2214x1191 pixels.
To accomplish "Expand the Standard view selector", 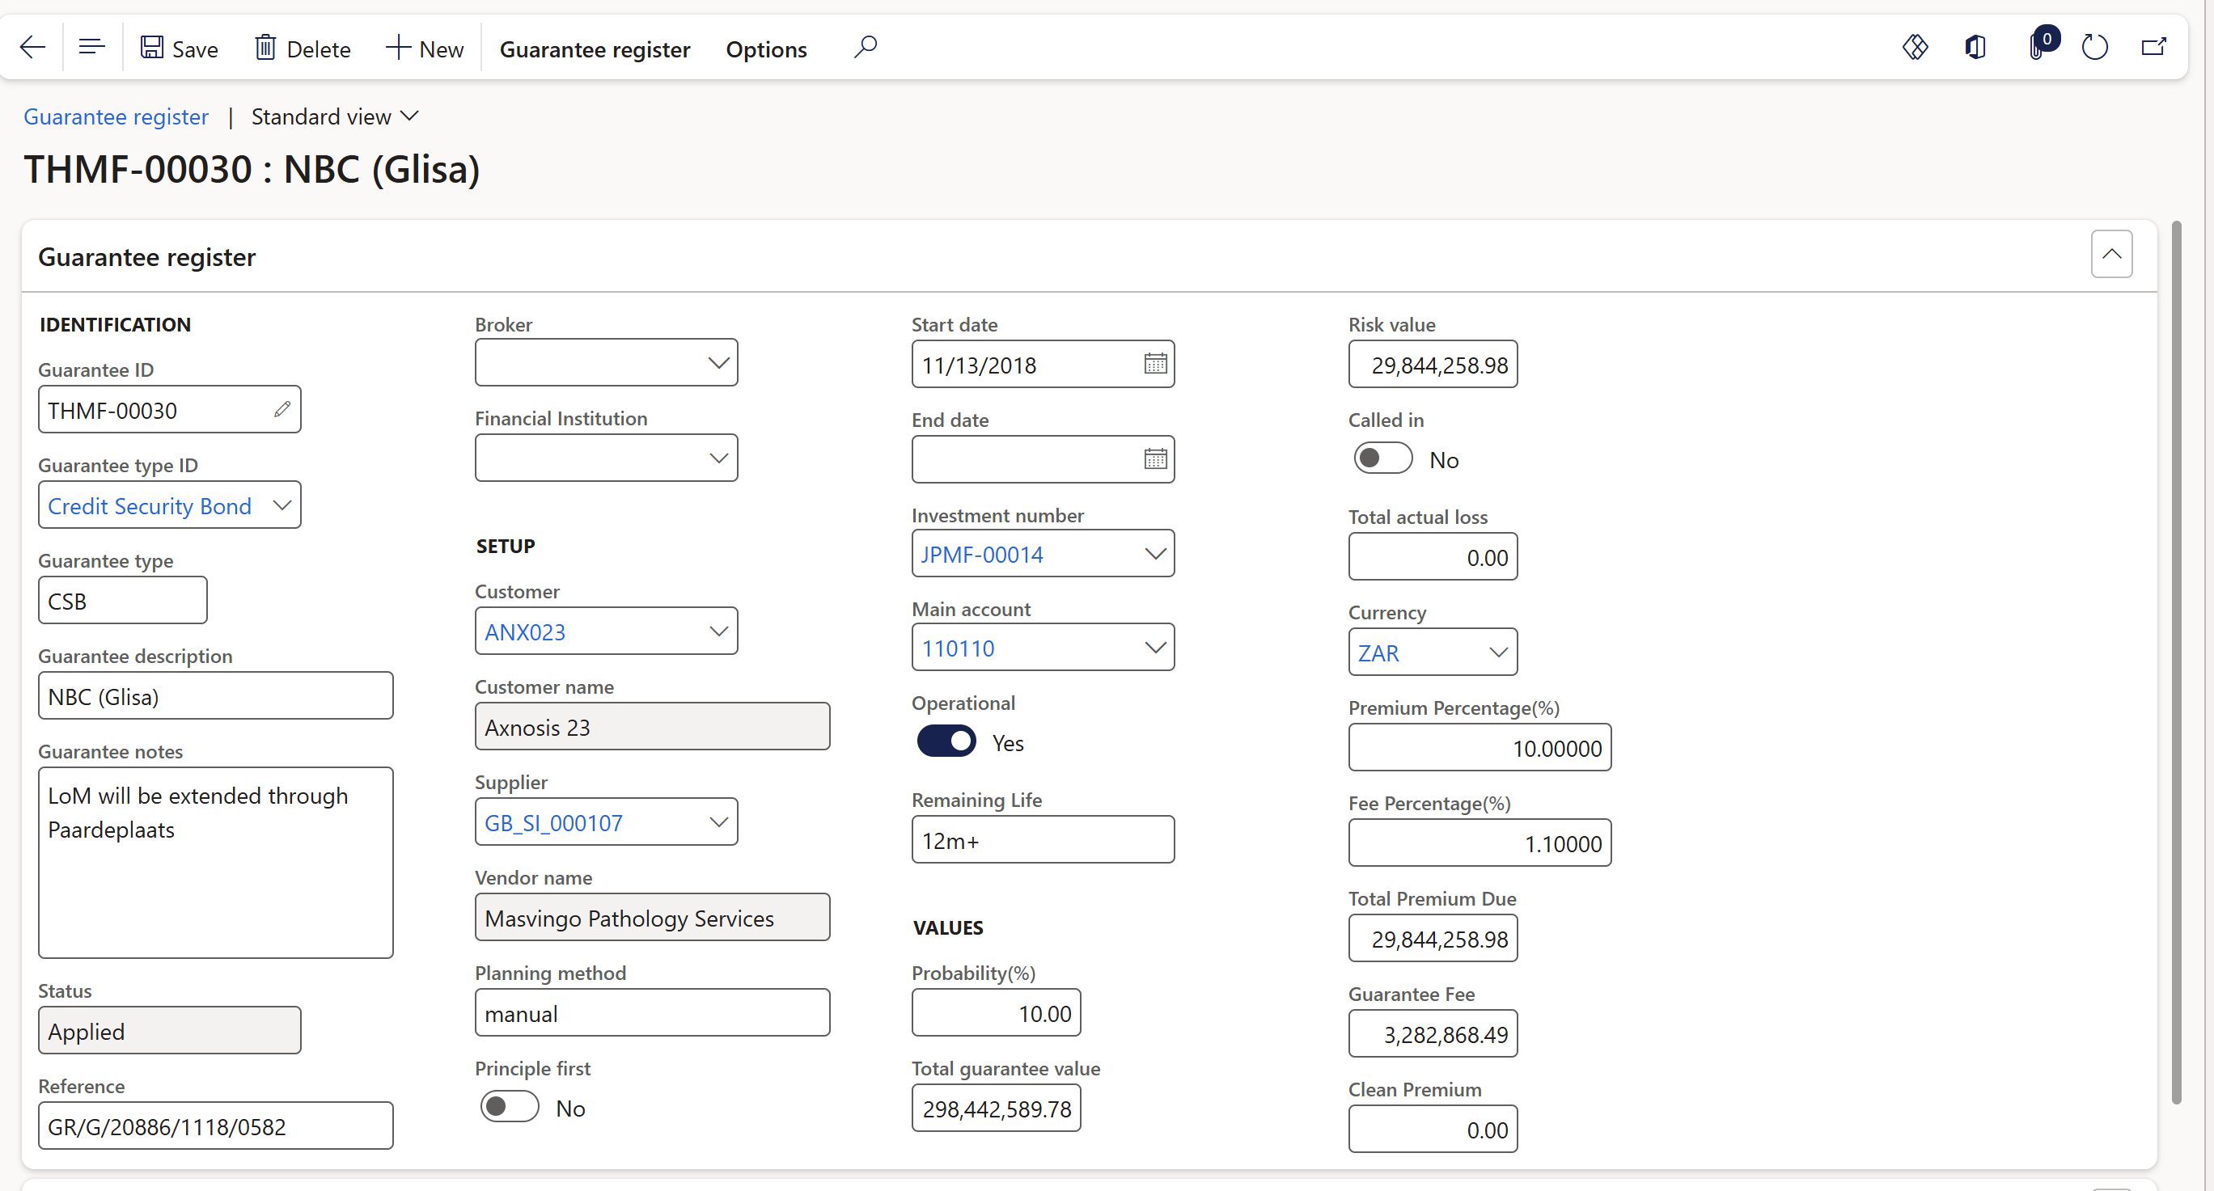I will pos(334,117).
